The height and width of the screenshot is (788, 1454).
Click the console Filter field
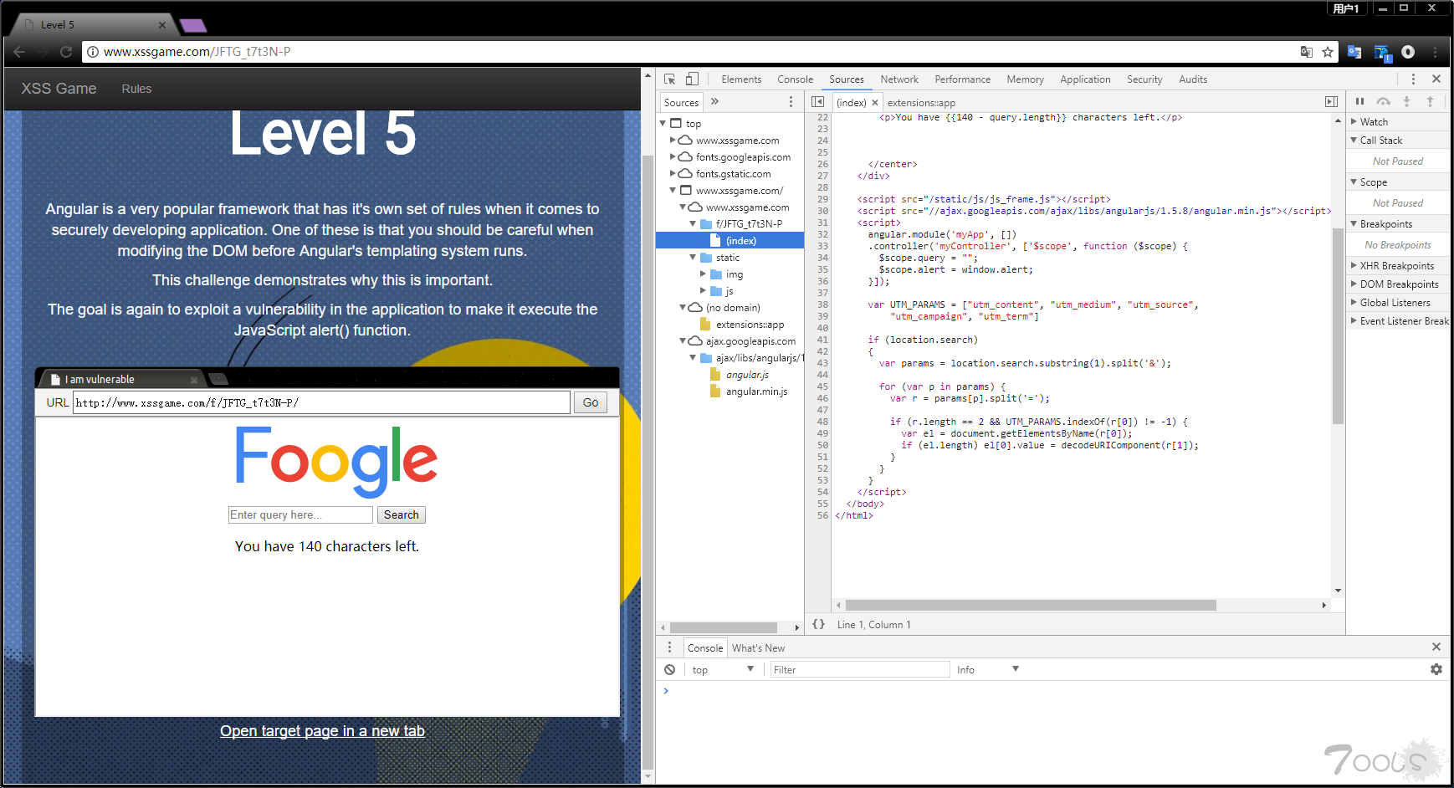coord(859,669)
